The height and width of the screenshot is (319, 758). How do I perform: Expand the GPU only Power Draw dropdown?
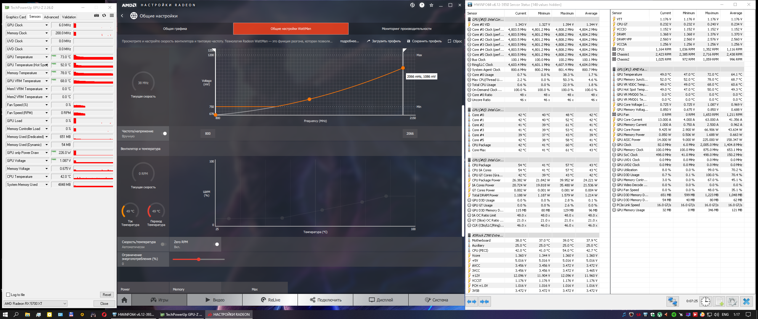click(46, 153)
